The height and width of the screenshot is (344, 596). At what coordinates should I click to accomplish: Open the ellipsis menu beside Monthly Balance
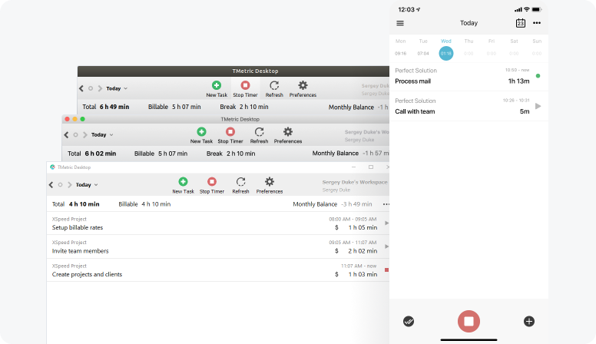click(x=386, y=204)
